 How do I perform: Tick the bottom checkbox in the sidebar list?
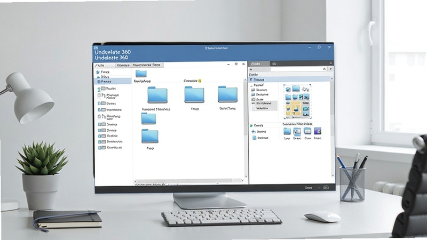(x=100, y=148)
